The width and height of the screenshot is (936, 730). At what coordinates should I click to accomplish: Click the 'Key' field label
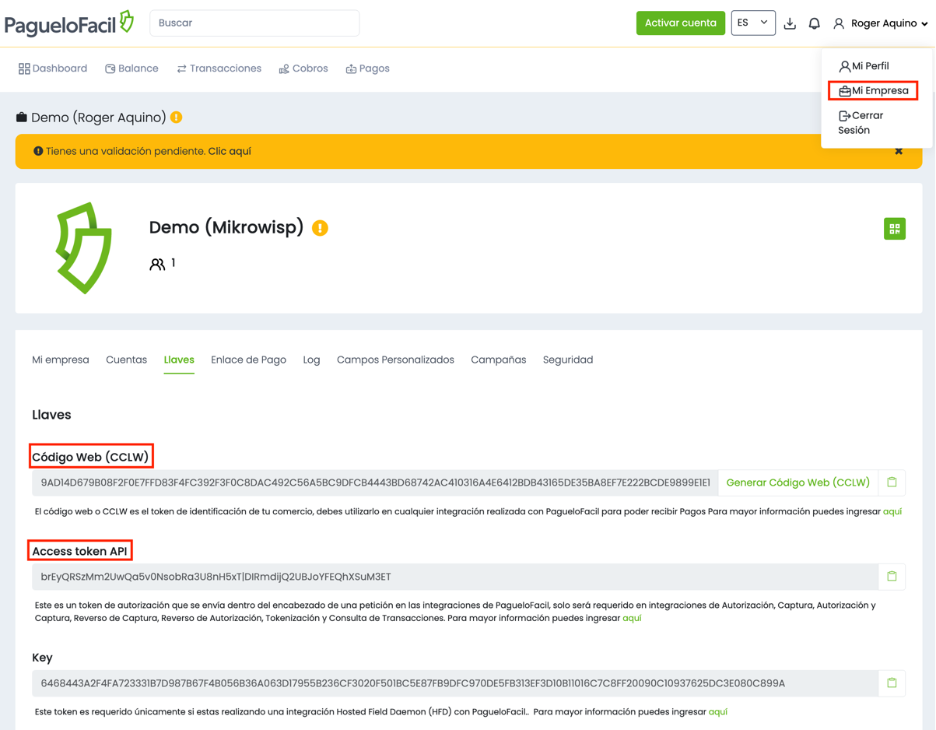tap(42, 658)
